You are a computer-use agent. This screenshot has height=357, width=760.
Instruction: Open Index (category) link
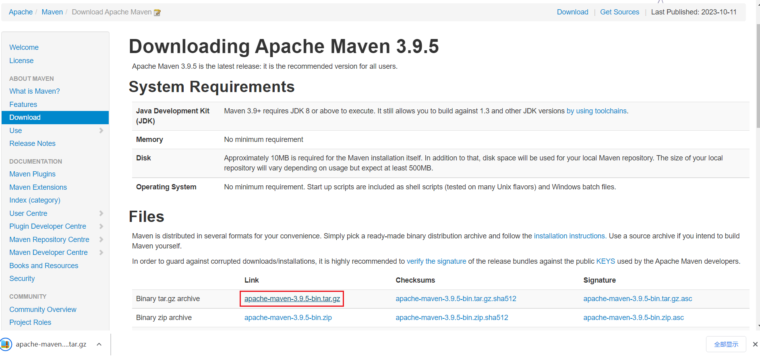(x=35, y=200)
